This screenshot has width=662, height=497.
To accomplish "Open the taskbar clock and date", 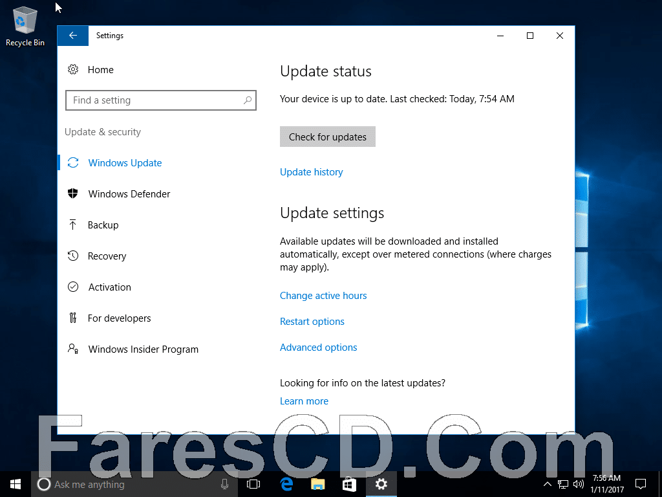I will point(606,484).
